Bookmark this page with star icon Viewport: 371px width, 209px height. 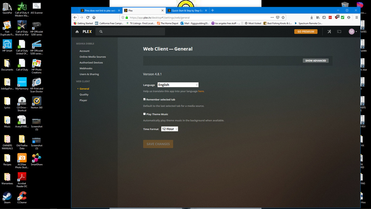283,17
